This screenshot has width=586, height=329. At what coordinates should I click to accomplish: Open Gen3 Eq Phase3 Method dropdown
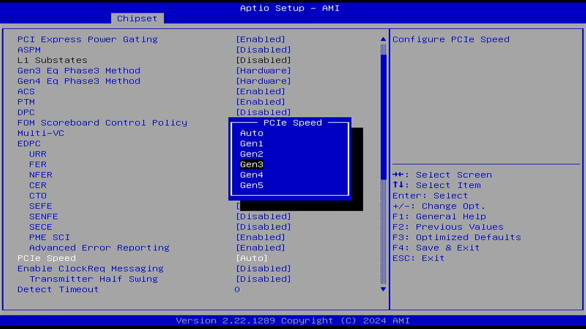click(263, 71)
